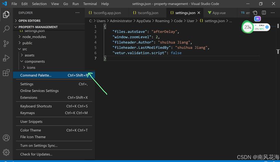Click the Code breadcrumb segment
The image size is (280, 162).
(x=178, y=21)
